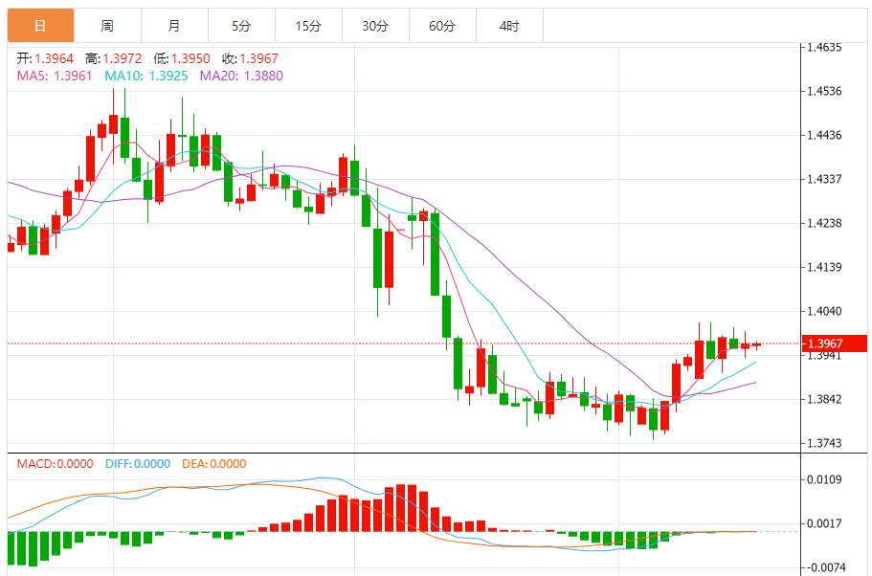Click the 低:1.3950 low price value

click(x=182, y=58)
